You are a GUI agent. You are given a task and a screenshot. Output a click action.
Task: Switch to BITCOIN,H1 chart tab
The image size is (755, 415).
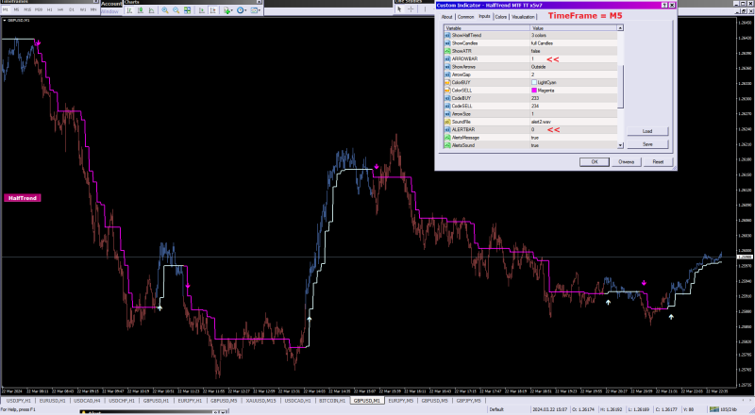332,401
